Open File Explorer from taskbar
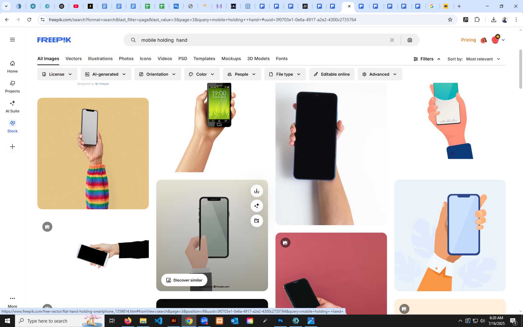This screenshot has width=523, height=327. click(x=143, y=321)
